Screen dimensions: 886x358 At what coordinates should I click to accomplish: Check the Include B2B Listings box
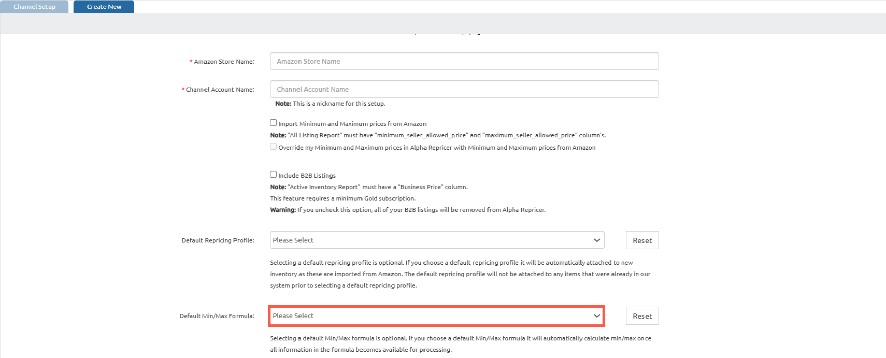click(273, 175)
